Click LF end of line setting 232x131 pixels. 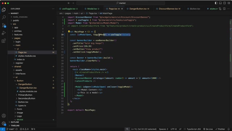tap(180, 129)
